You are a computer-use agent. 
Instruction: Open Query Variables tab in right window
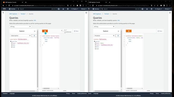point(132,91)
